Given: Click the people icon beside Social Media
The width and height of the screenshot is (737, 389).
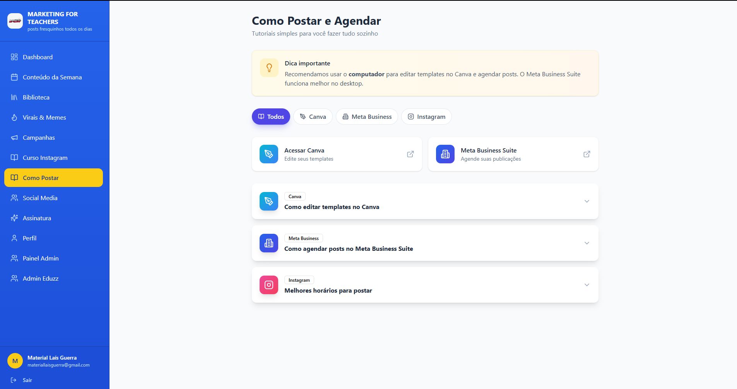Looking at the screenshot, I should point(14,198).
